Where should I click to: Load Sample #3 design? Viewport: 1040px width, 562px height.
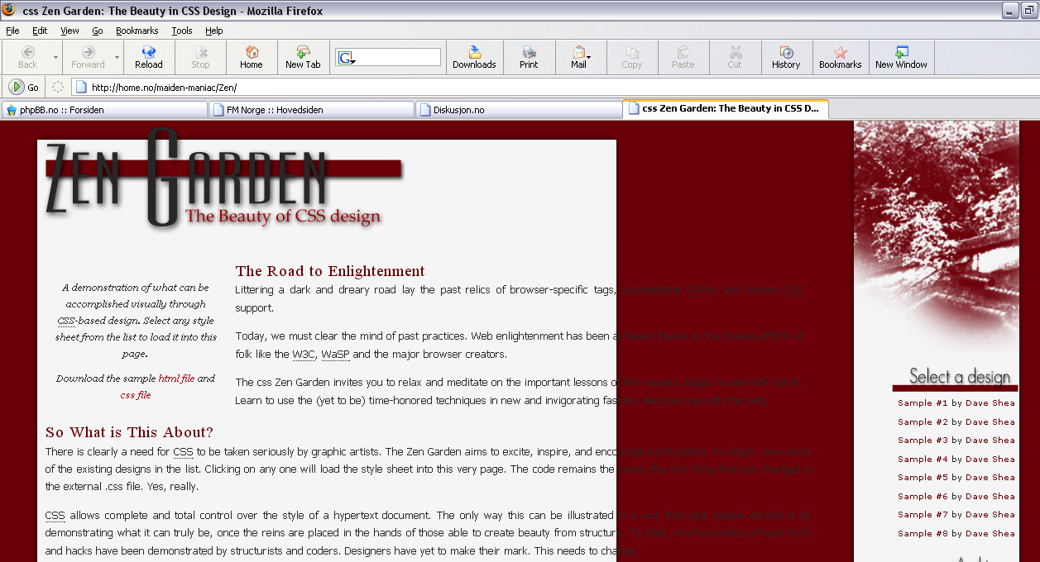coord(923,441)
